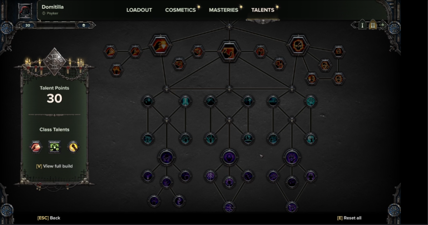This screenshot has width=428, height=225.
Task: Click the green square class talent icon
Action: click(54, 147)
